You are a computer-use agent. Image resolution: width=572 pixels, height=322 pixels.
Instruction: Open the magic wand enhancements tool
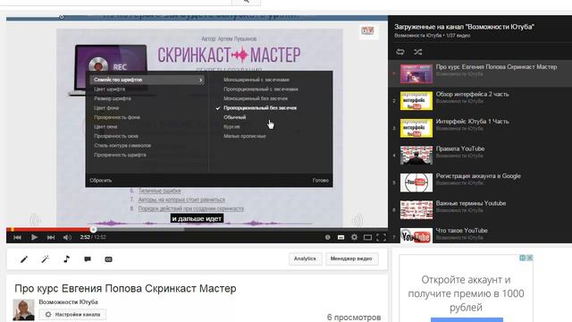(x=46, y=259)
